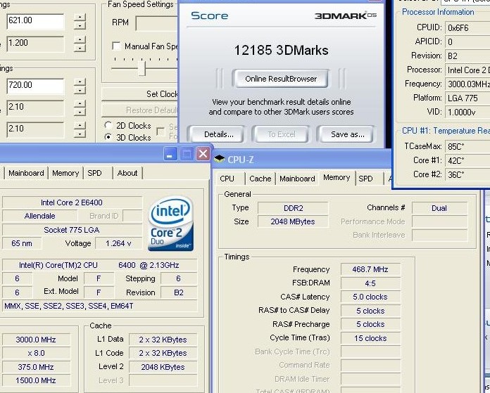Image resolution: width=490 pixels, height=393 pixels.
Task: Click the down arrow of the 2.10 field just below 720.00
Action: pyautogui.click(x=80, y=112)
